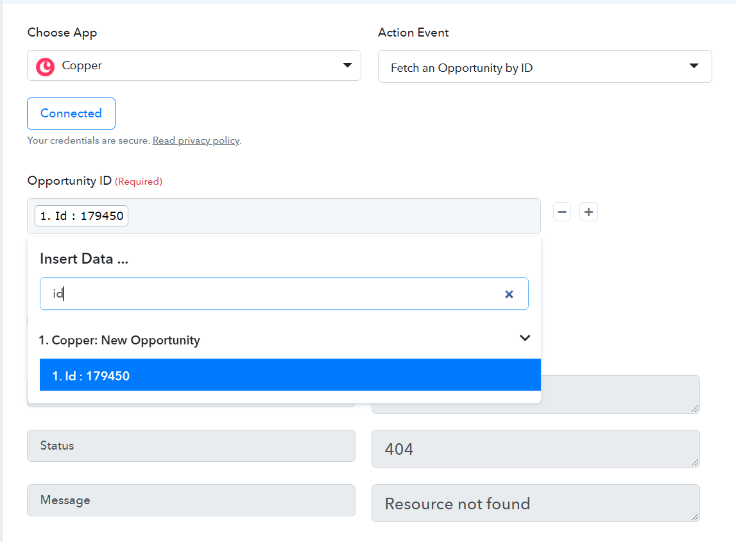Click the Message label field
736x542 pixels.
pos(191,500)
